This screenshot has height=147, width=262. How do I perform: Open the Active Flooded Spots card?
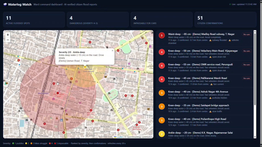(x=34, y=19)
